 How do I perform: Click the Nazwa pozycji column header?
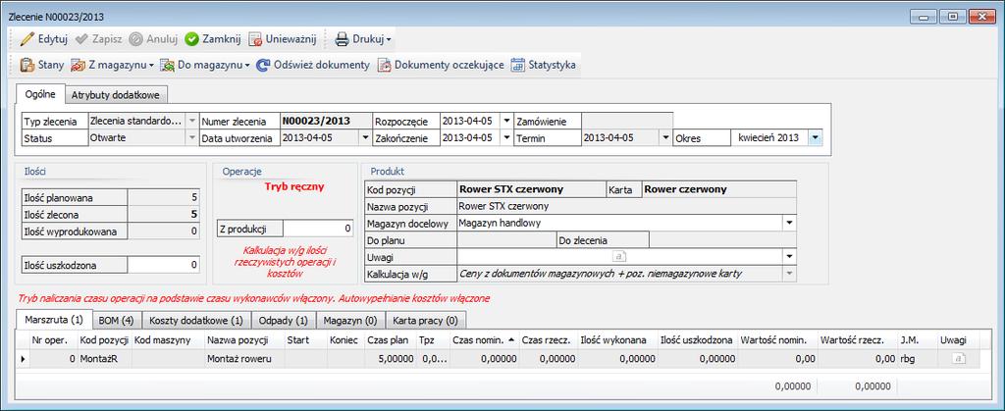pyautogui.click(x=243, y=340)
